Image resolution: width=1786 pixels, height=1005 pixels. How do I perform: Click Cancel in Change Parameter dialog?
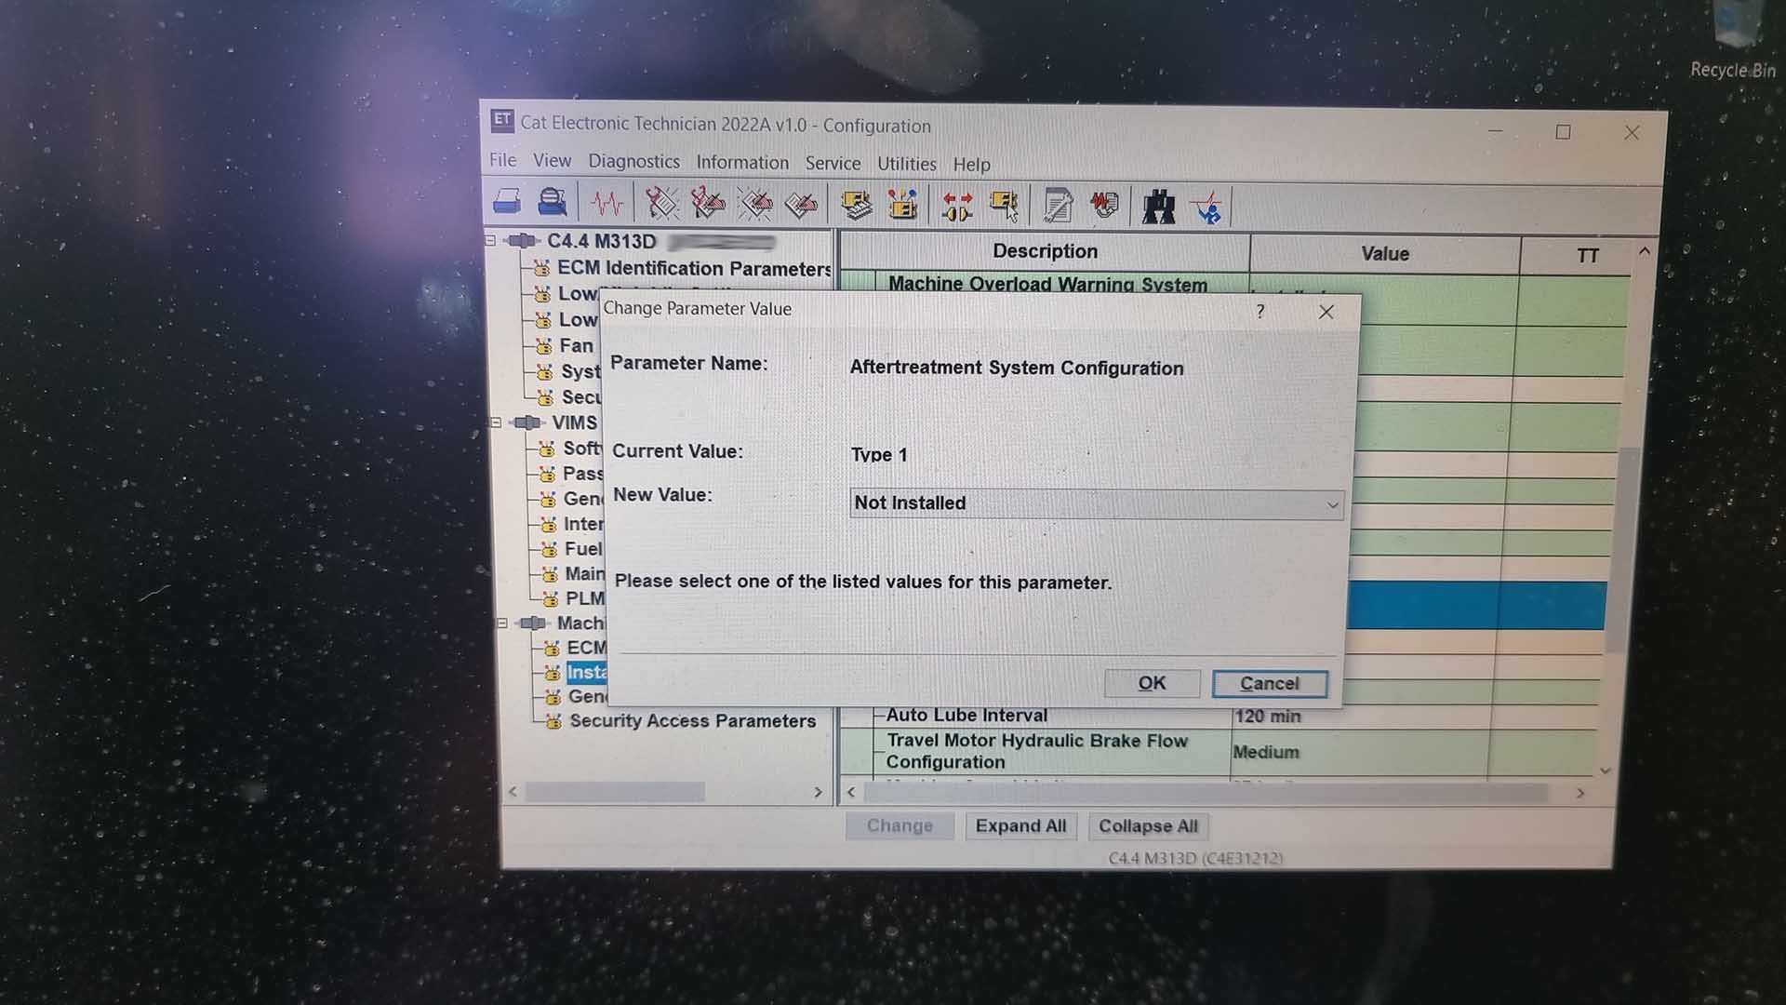coord(1270,684)
